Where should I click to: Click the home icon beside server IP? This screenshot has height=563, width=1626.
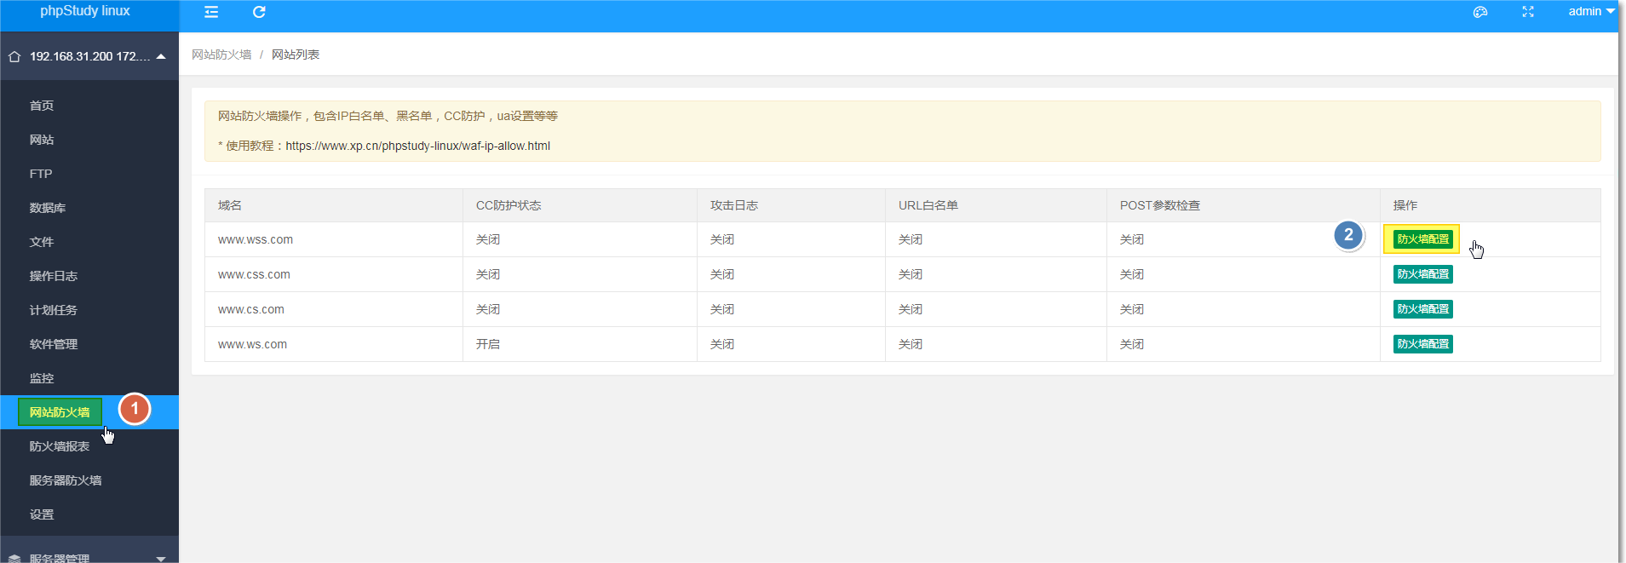[x=14, y=57]
